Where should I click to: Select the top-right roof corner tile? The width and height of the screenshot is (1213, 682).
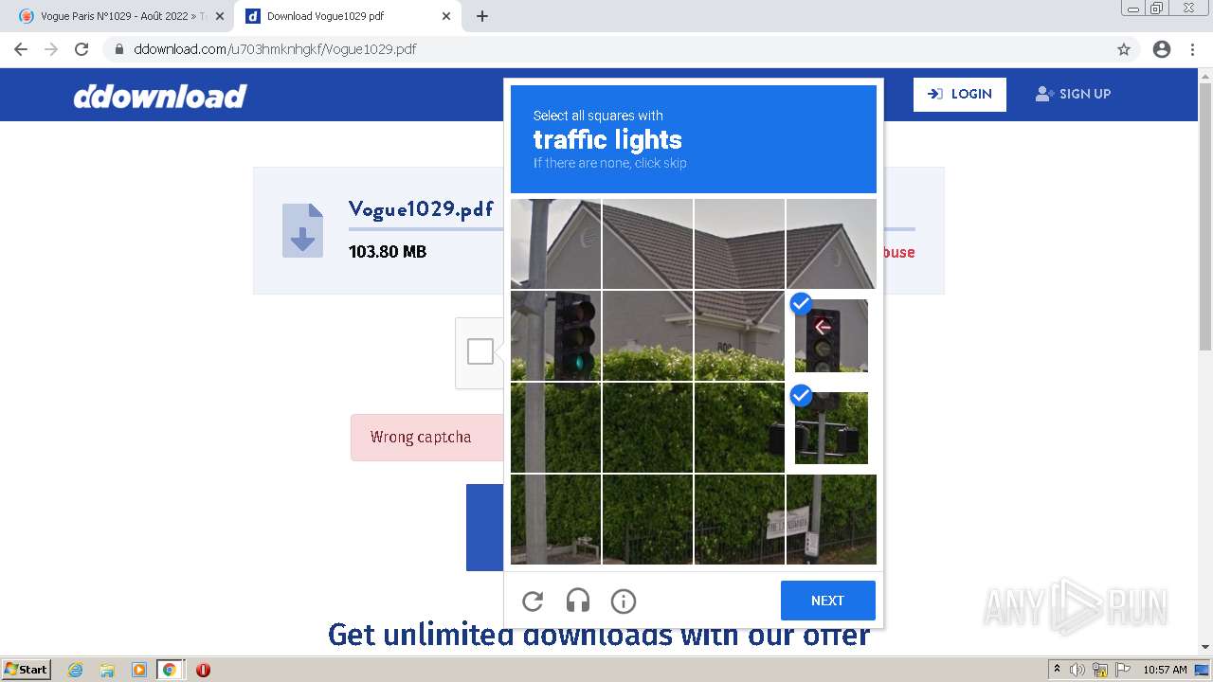coord(831,243)
